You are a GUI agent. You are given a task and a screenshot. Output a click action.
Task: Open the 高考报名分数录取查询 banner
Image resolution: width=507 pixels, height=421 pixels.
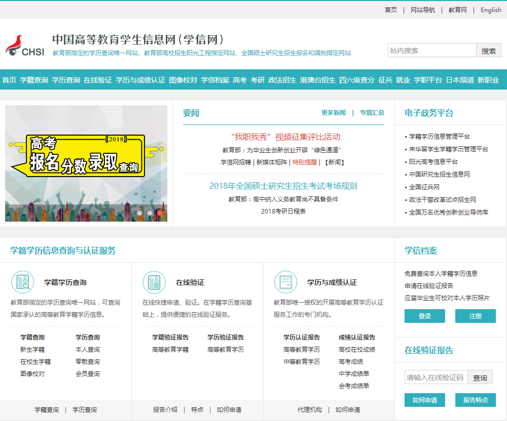tap(86, 163)
